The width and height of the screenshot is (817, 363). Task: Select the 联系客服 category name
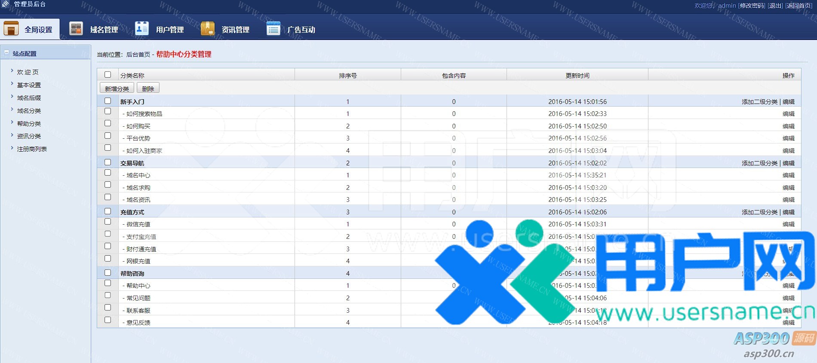(138, 311)
